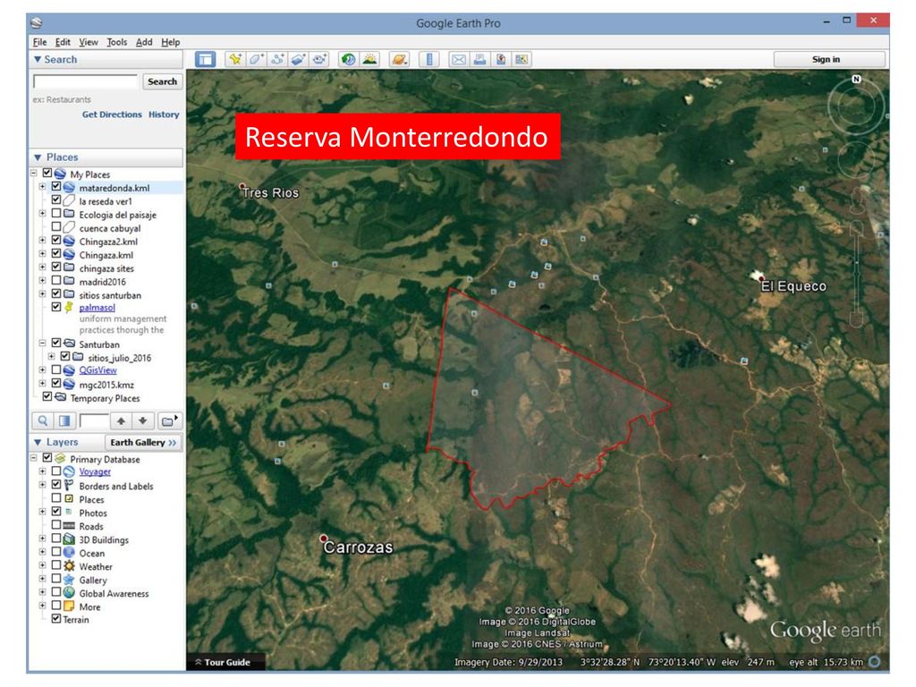Click the Move joystick control
Screen dimensions: 916x687
(x=856, y=159)
